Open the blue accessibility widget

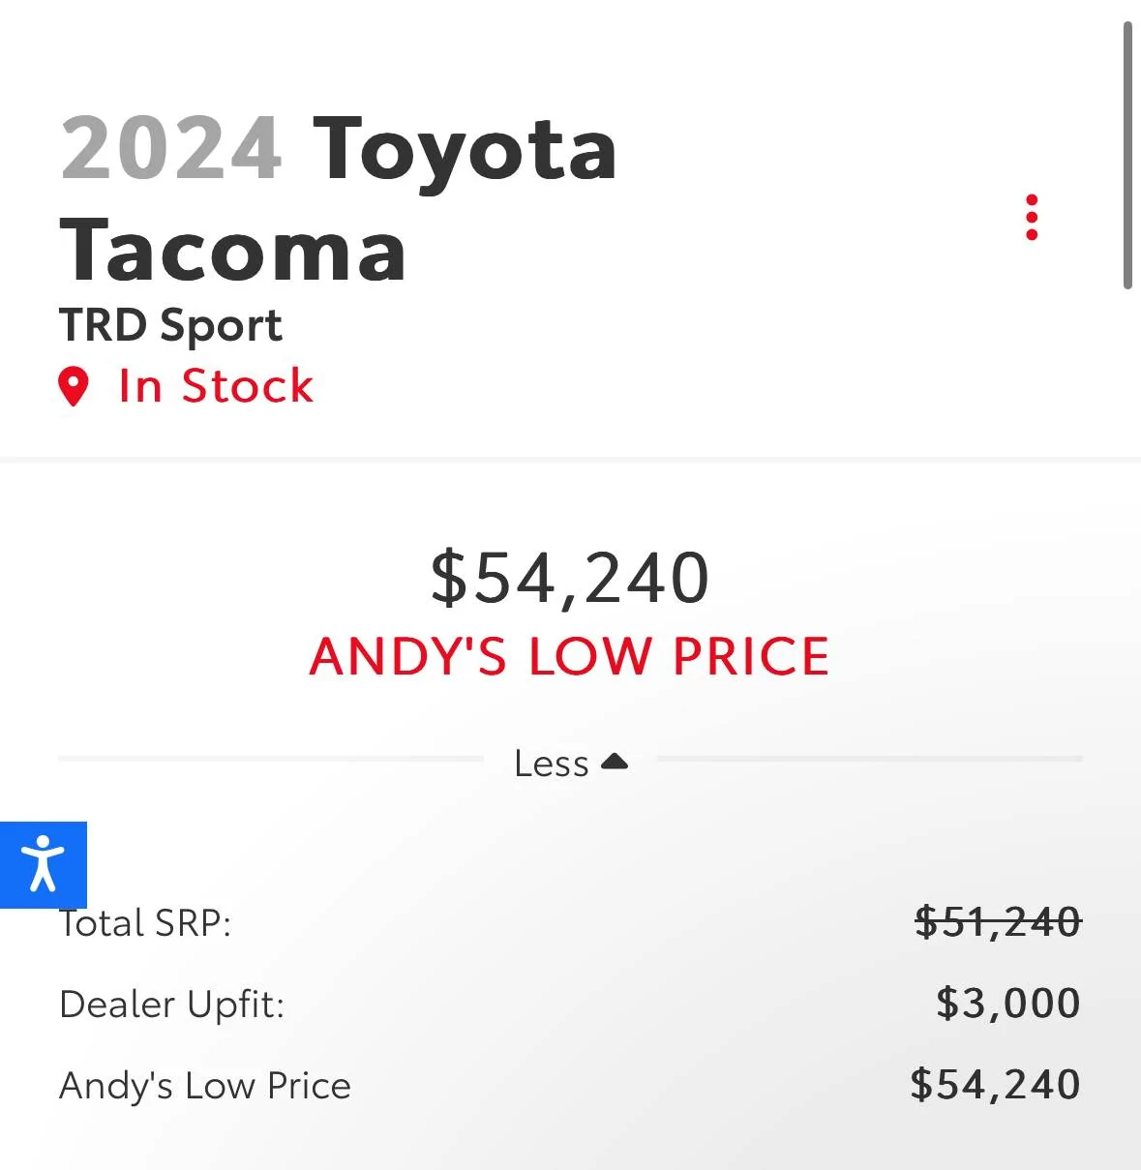coord(44,864)
